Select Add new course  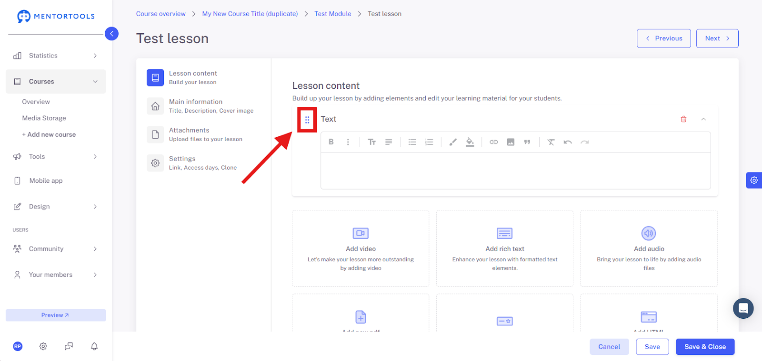pos(49,134)
